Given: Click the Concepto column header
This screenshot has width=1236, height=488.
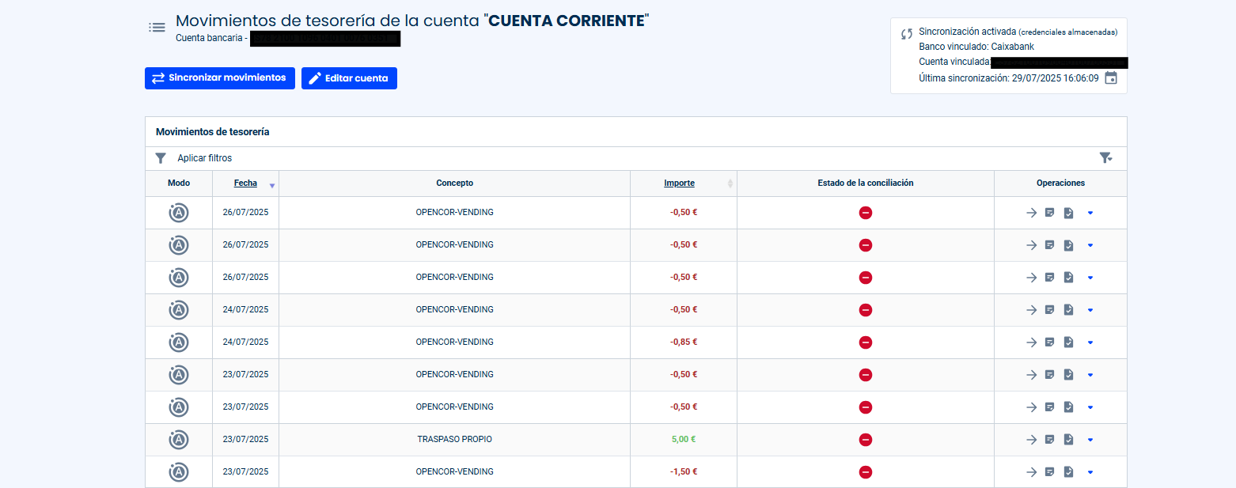Looking at the screenshot, I should tap(455, 183).
